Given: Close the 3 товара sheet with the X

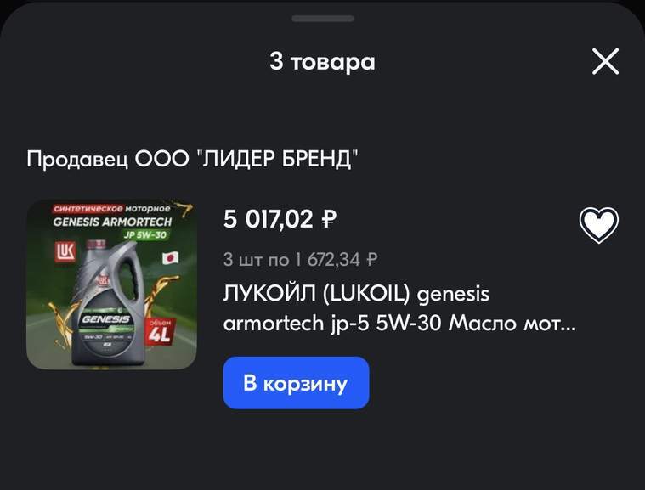Looking at the screenshot, I should click(x=605, y=62).
